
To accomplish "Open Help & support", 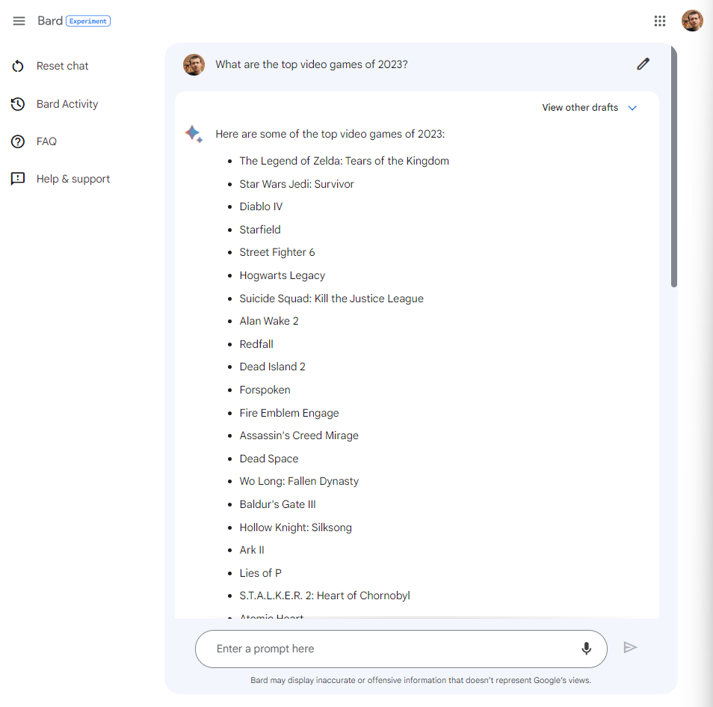I will click(73, 179).
